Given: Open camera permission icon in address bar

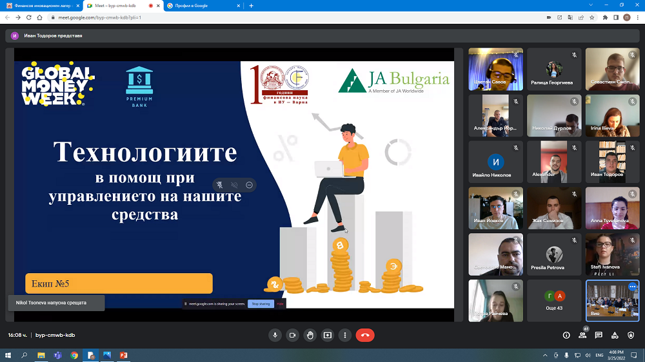Looking at the screenshot, I should click(x=549, y=17).
